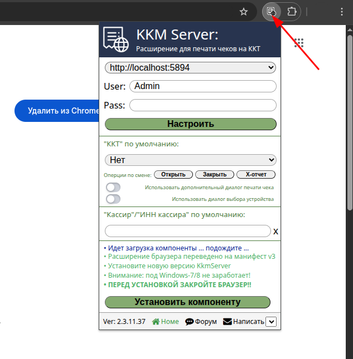
Task: Focus the User field containing Admin
Action: pyautogui.click(x=203, y=86)
